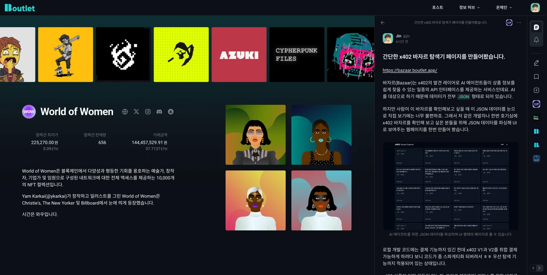Click the add plus icon in sidebar
This screenshot has width=547, height=275.
pos(537,90)
